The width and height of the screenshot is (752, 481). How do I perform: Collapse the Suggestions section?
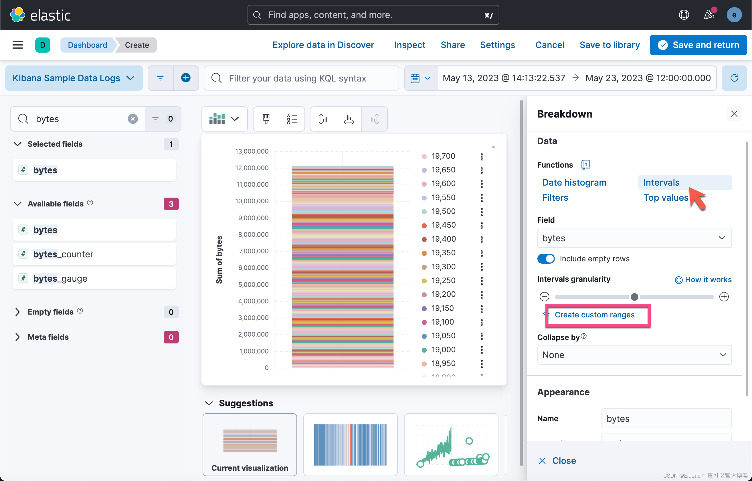tap(209, 403)
